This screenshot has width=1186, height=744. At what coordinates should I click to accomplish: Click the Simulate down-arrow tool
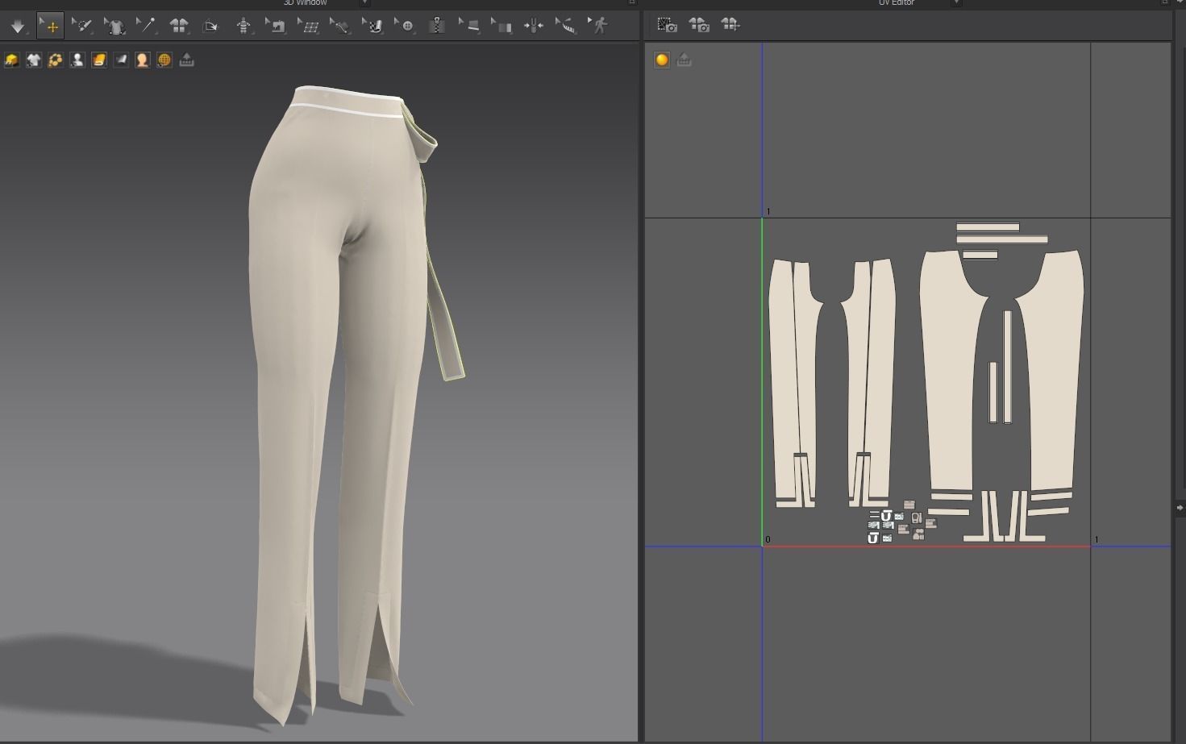pyautogui.click(x=18, y=27)
